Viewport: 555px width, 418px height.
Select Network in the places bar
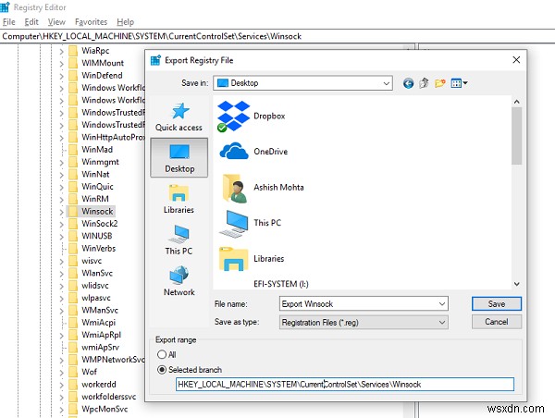point(179,281)
